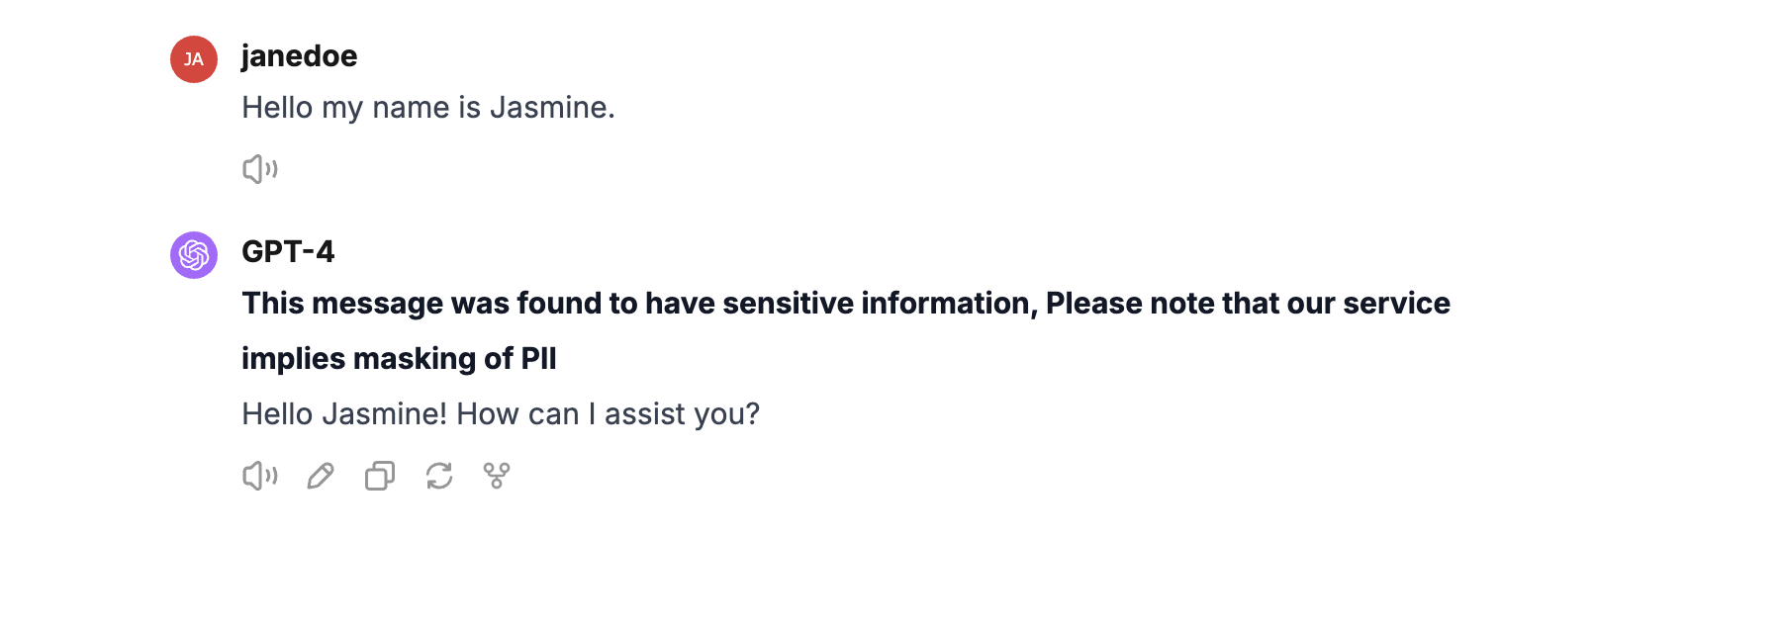The image size is (1783, 629).
Task: Click the bold "PII" text
Action: point(538,359)
